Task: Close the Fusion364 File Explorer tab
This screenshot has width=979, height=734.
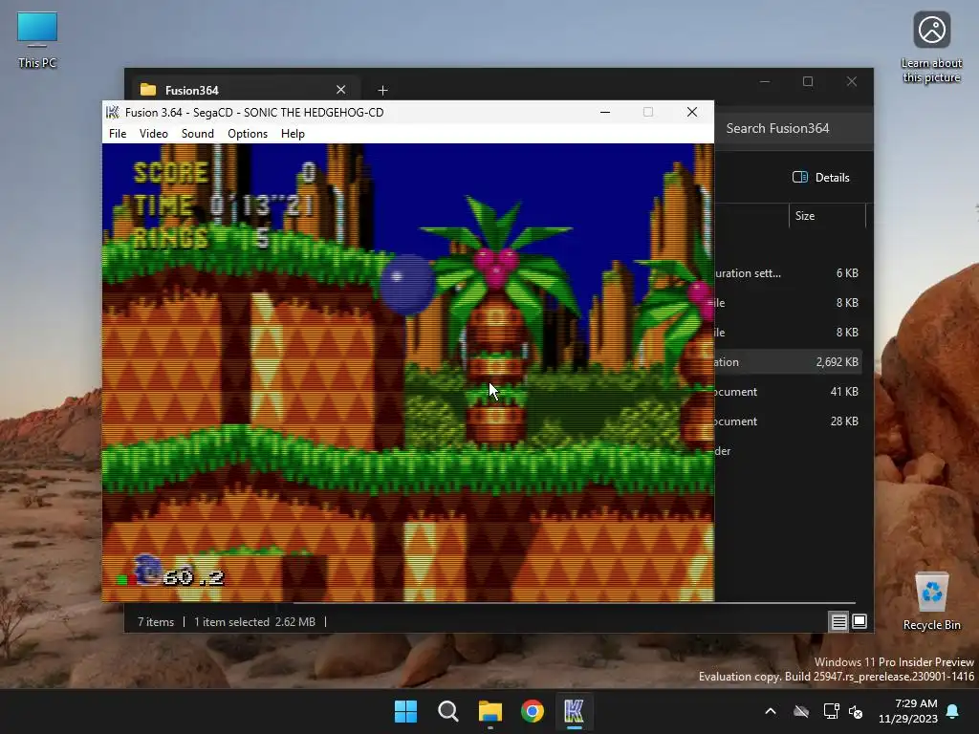Action: point(341,90)
